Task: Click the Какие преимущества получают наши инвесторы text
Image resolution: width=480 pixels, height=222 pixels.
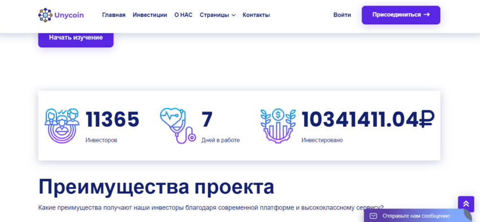Action: [211, 207]
